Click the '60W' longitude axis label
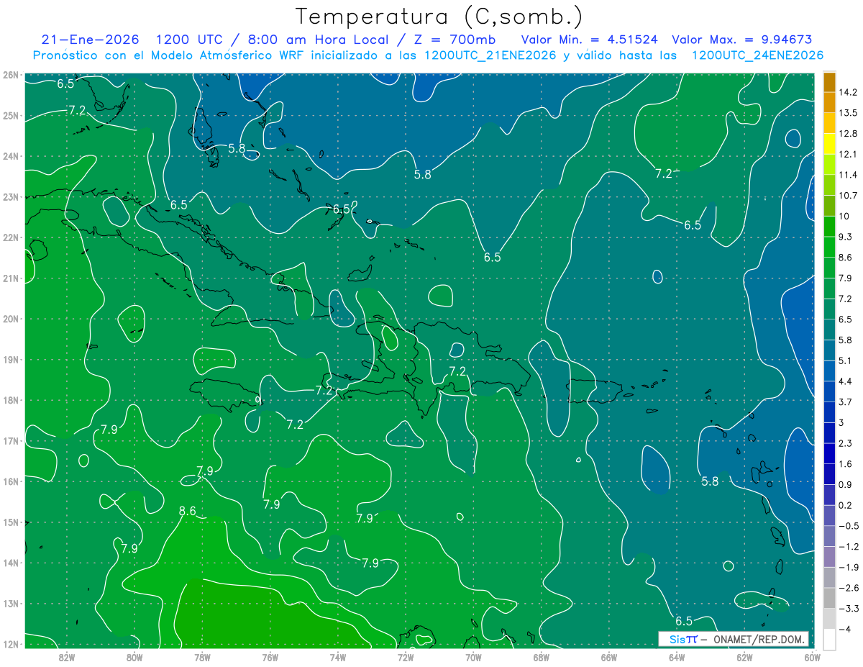Viewport: 863px width, 667px height. (812, 657)
